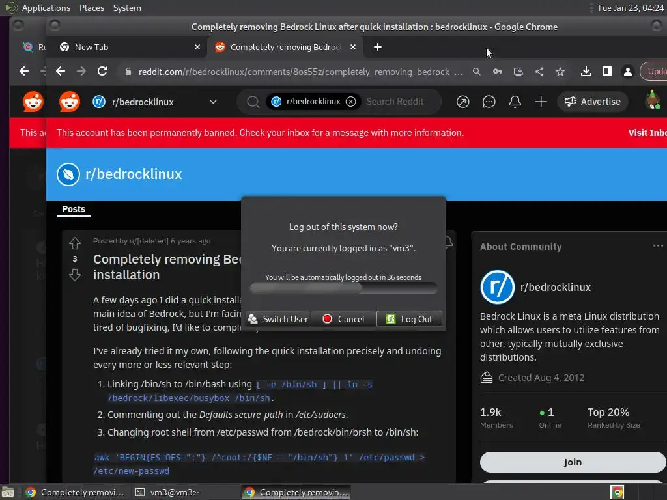The width and height of the screenshot is (667, 500).
Task: Open Chrome profile avatar icon
Action: pyautogui.click(x=627, y=72)
